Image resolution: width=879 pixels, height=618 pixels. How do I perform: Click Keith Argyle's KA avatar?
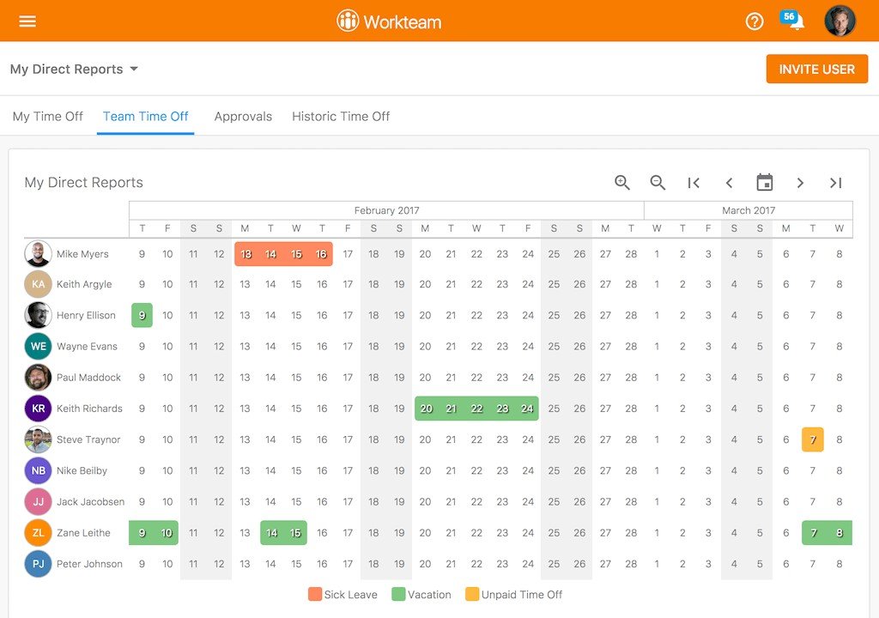coord(38,284)
